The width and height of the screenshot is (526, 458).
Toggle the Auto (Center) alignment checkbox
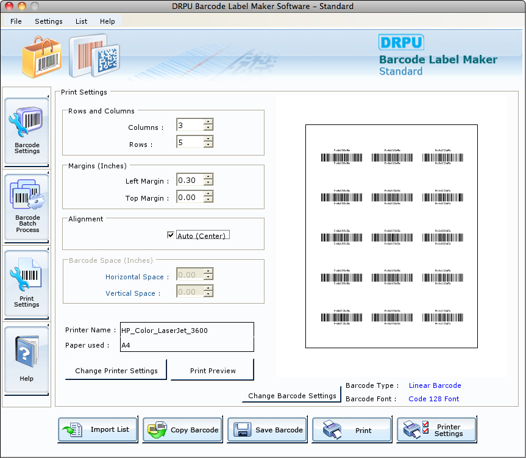click(x=171, y=235)
